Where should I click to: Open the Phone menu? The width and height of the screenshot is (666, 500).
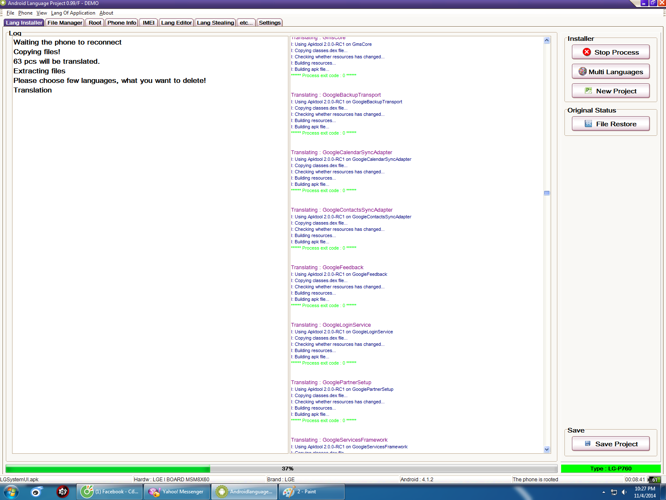pos(25,13)
